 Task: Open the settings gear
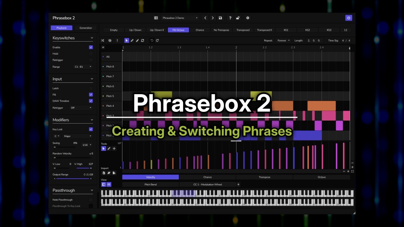click(247, 18)
